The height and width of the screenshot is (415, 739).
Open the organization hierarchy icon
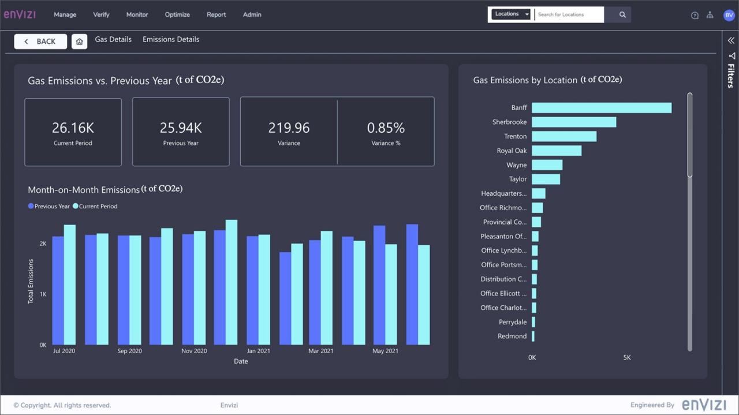[x=710, y=15]
